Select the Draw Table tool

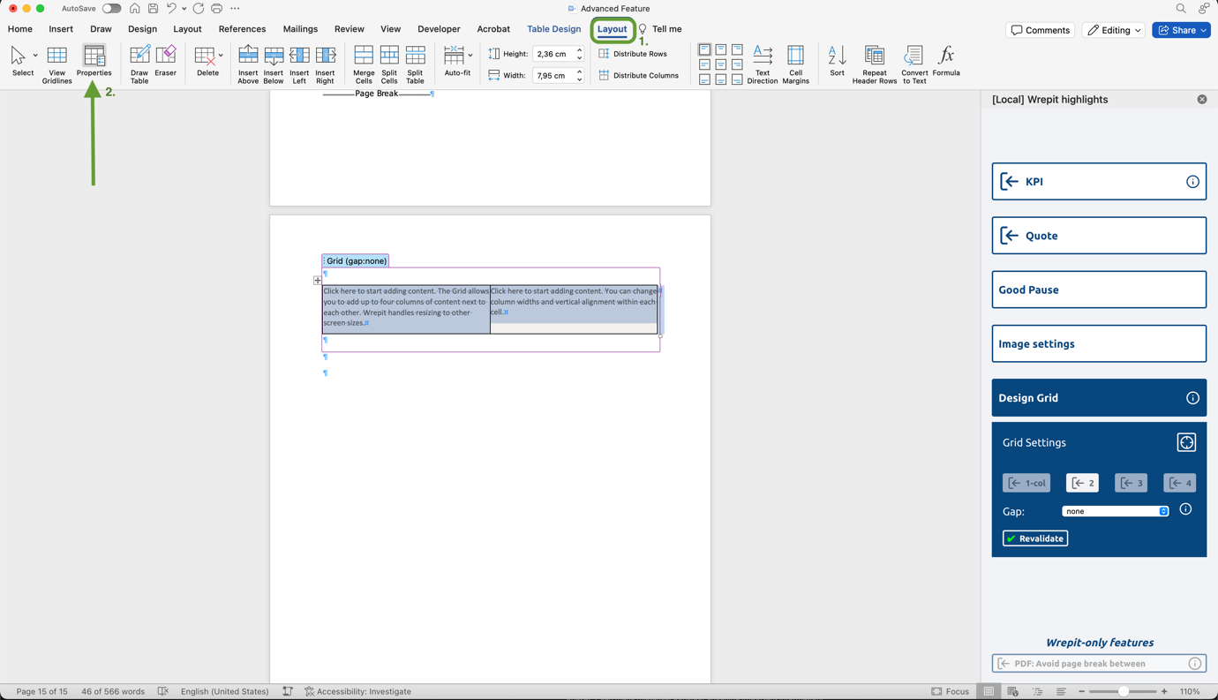point(139,64)
